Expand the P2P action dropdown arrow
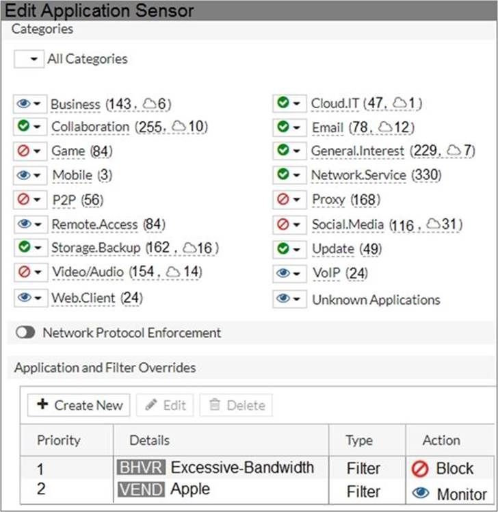The image size is (498, 512). coord(37,200)
